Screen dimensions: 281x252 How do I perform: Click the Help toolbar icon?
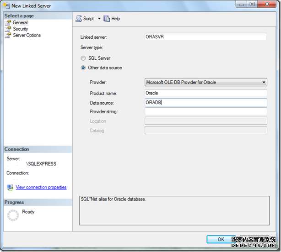[x=107, y=18]
